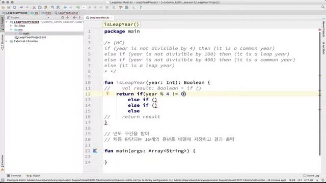Image resolution: width=326 pixels, height=183 pixels.
Task: Open the Event Log tool window
Action: click(311, 176)
